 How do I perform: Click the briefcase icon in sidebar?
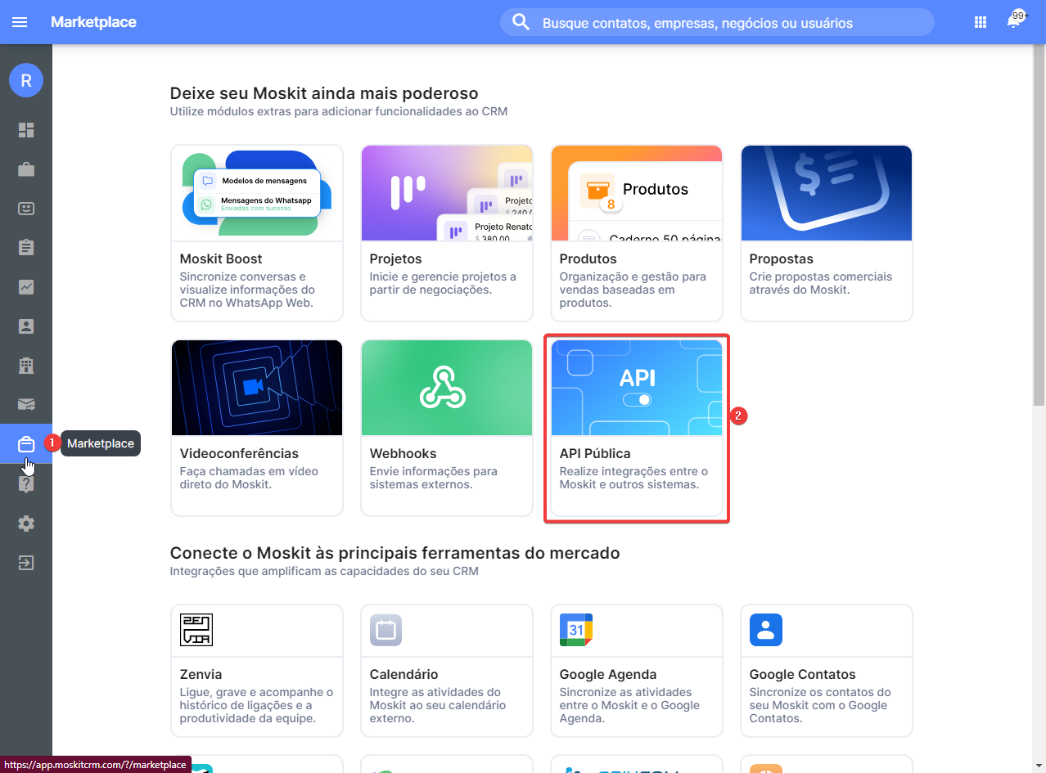[26, 169]
